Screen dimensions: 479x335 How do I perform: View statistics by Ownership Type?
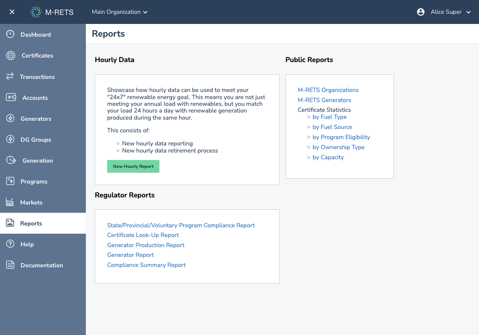pyautogui.click(x=339, y=147)
